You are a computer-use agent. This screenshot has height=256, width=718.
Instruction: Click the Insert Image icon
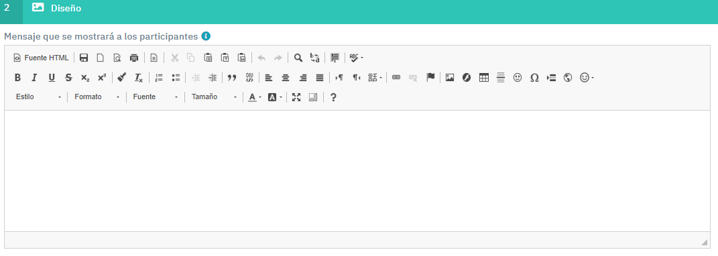click(x=450, y=77)
